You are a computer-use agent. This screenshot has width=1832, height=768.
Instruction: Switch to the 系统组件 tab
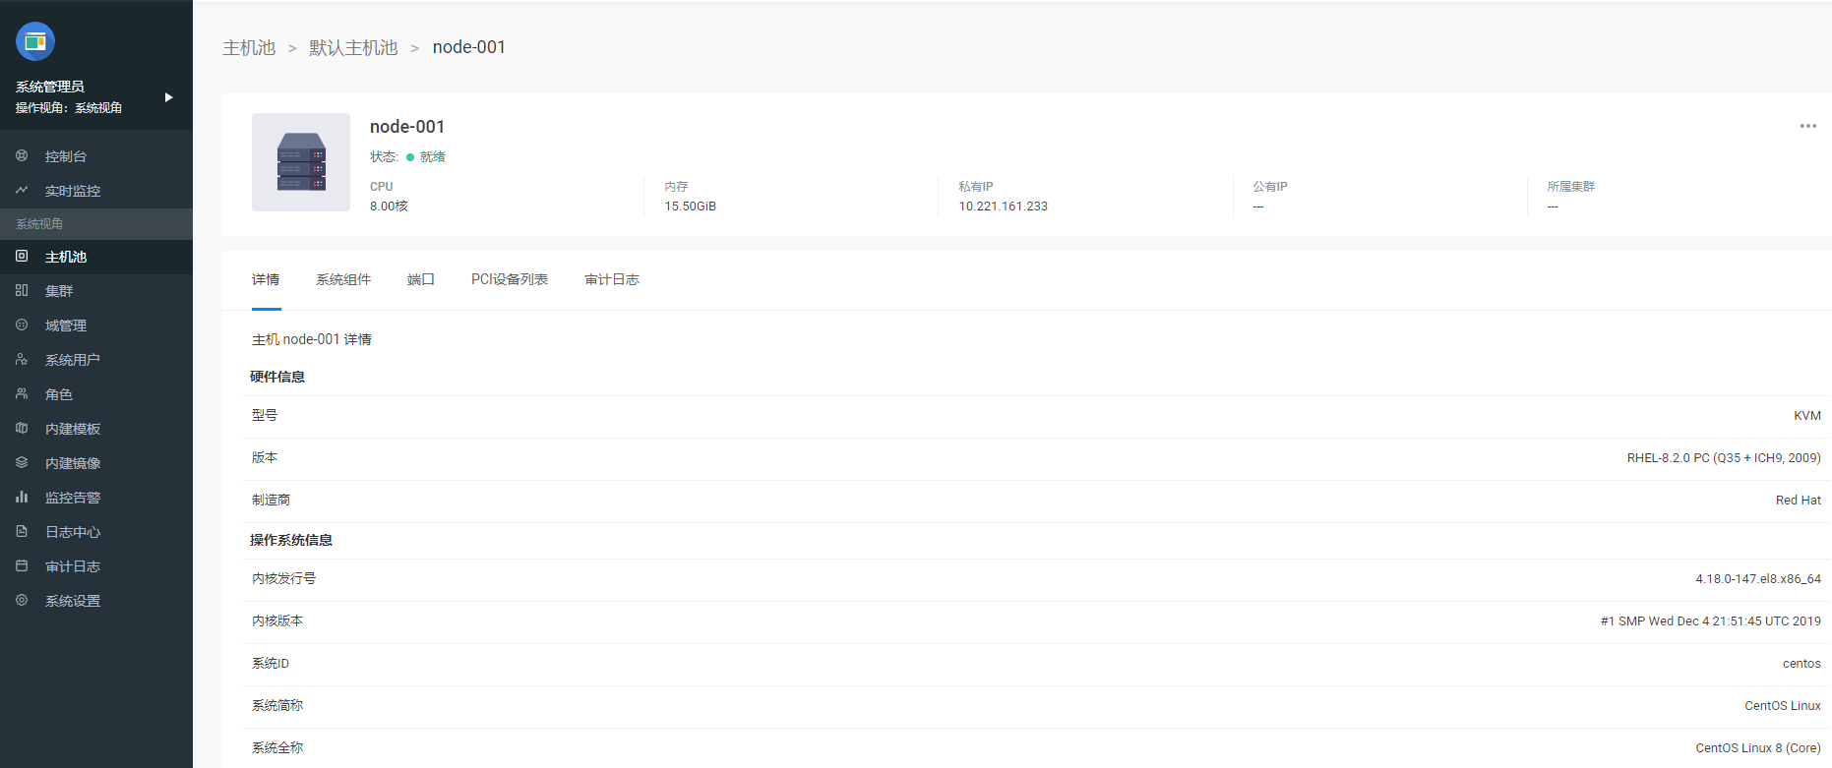pyautogui.click(x=342, y=280)
